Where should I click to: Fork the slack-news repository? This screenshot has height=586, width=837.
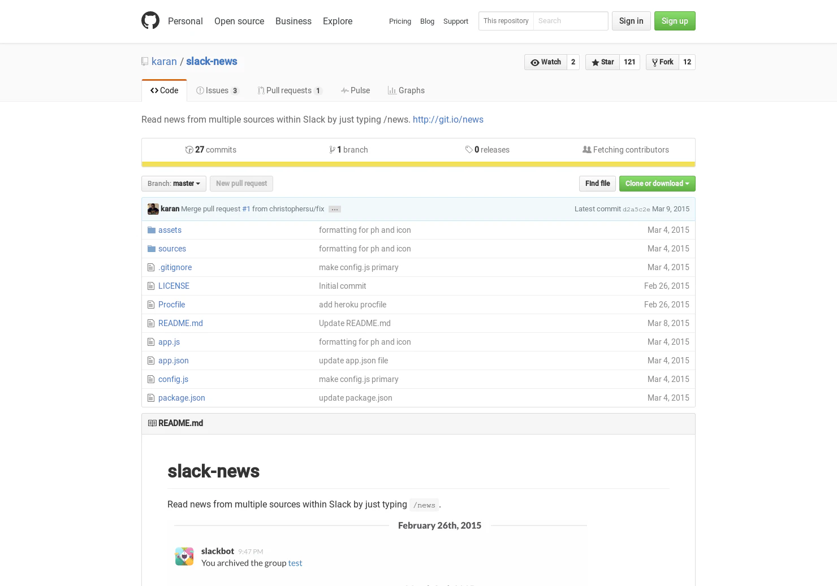coord(662,62)
